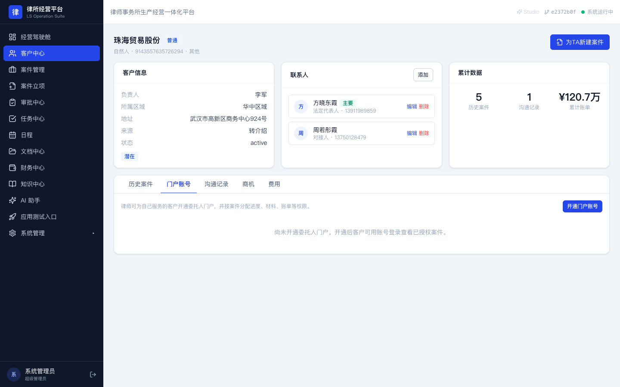
Task: Click the 周 avatar of 周若彤霞
Action: click(x=301, y=133)
